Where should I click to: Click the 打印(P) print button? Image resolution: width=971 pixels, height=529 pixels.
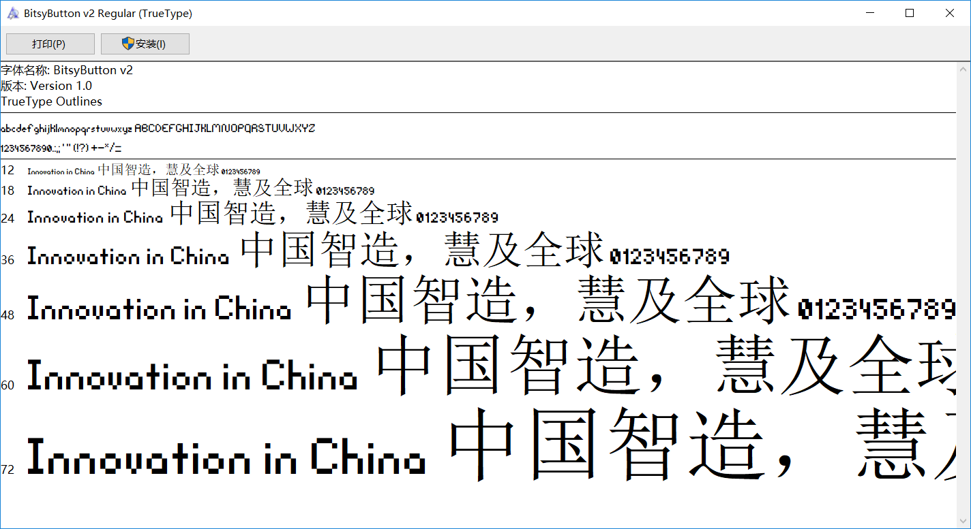pyautogui.click(x=50, y=44)
